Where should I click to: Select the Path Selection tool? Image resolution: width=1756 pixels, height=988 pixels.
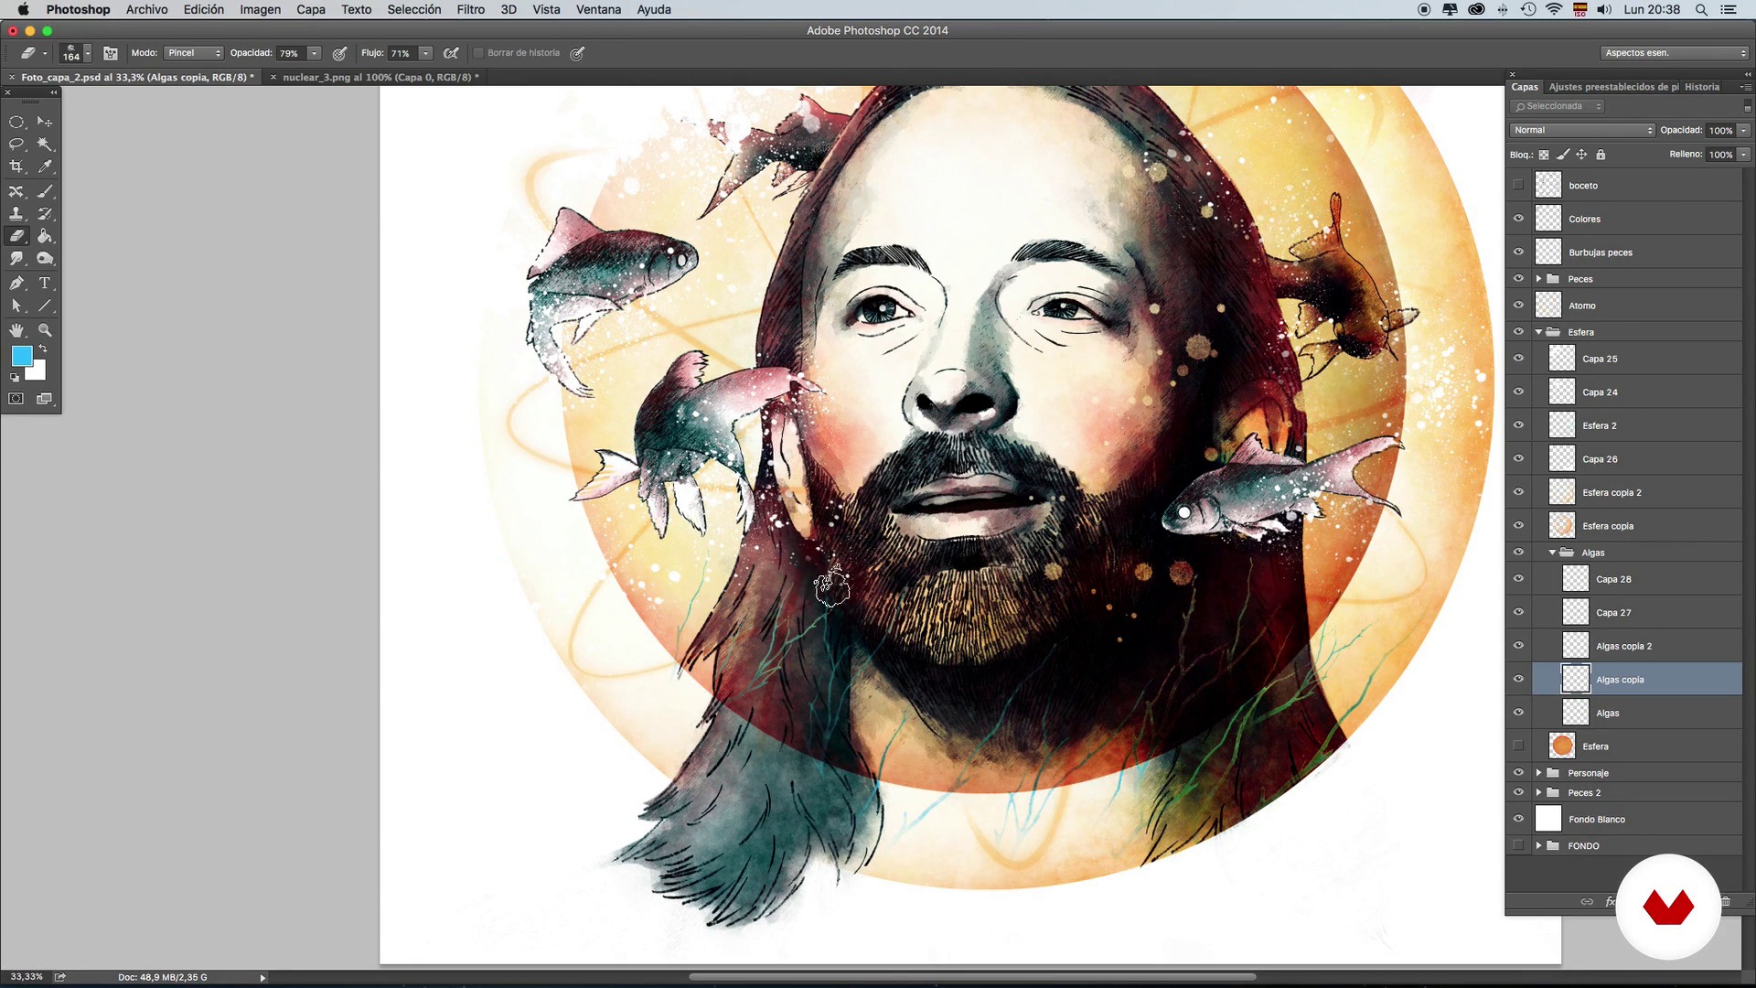[x=16, y=306]
